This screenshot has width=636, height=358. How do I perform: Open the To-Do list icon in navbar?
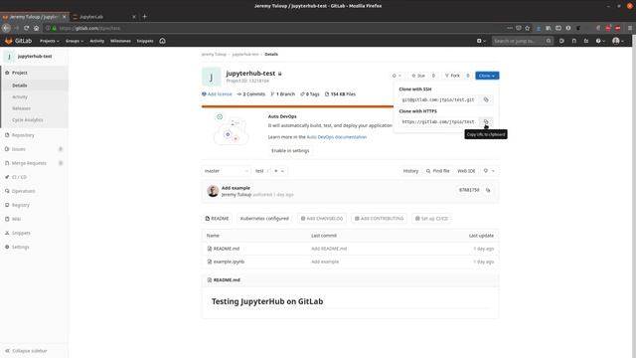click(586, 41)
